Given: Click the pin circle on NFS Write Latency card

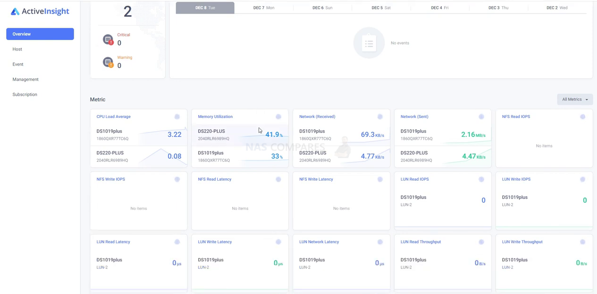Looking at the screenshot, I should click(380, 179).
